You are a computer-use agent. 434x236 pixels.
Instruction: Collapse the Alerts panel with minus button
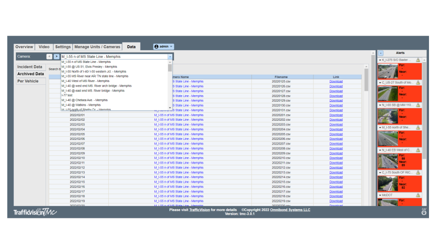coord(381,53)
